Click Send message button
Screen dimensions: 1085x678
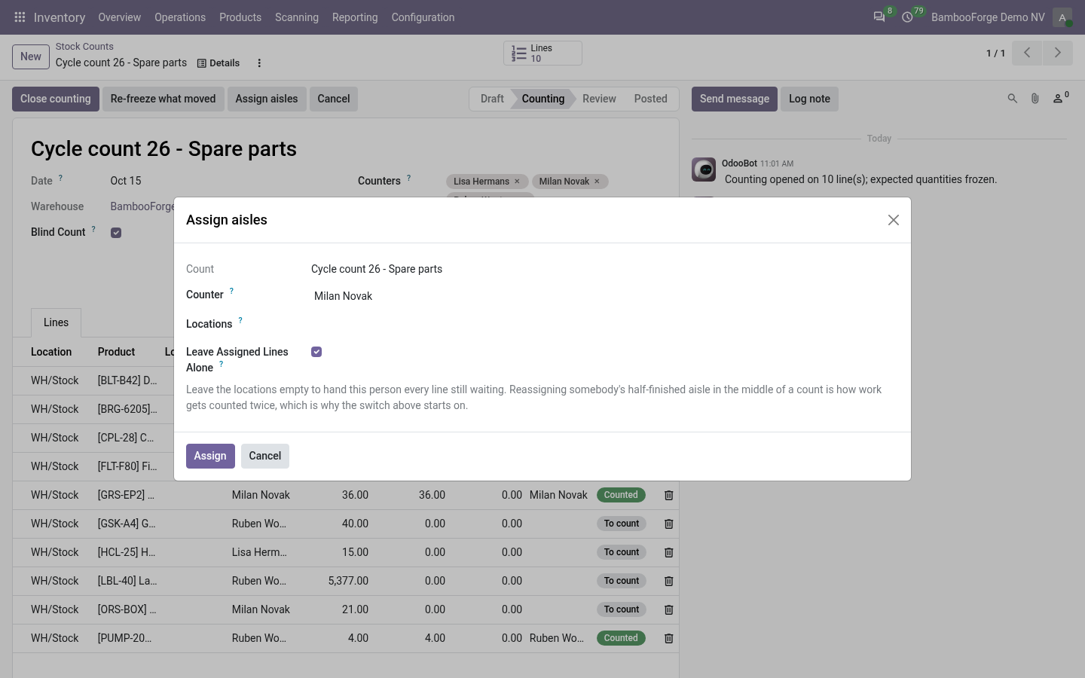pos(735,99)
